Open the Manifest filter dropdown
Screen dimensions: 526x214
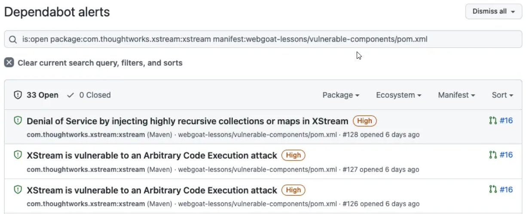click(x=456, y=95)
